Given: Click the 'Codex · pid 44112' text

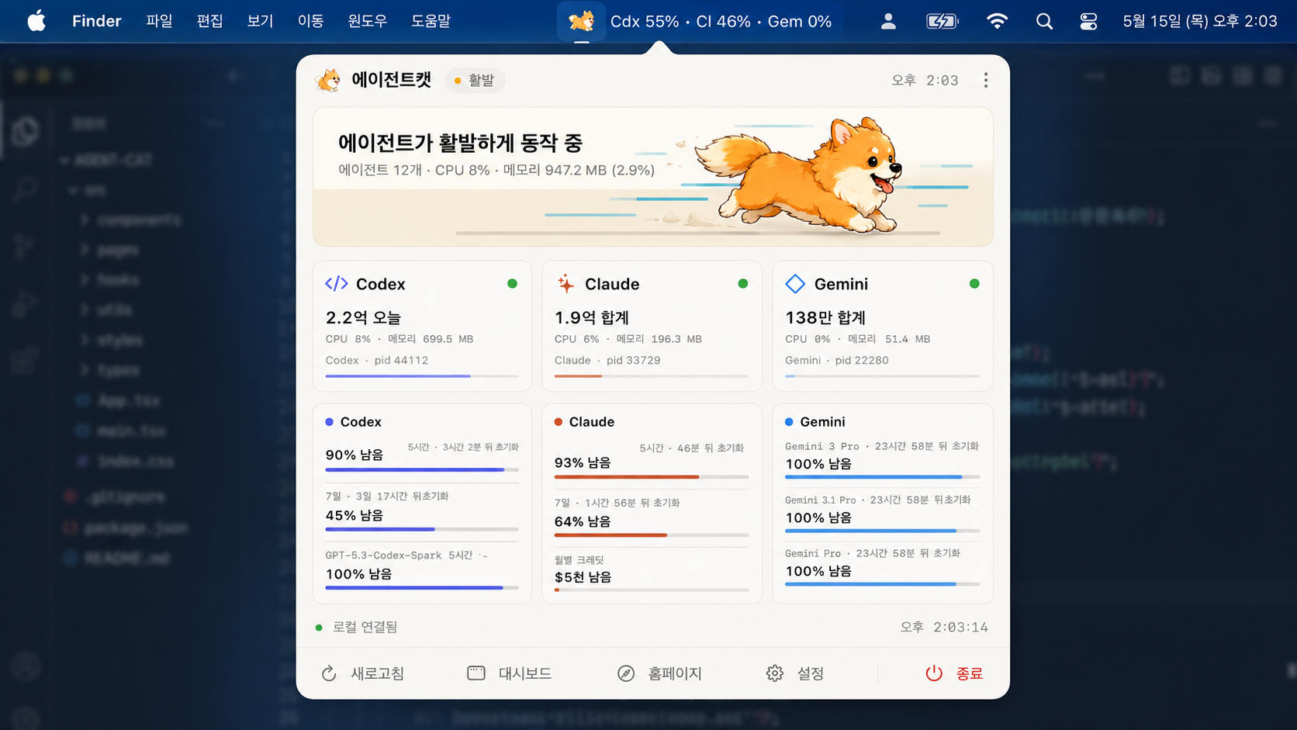Looking at the screenshot, I should (x=377, y=361).
